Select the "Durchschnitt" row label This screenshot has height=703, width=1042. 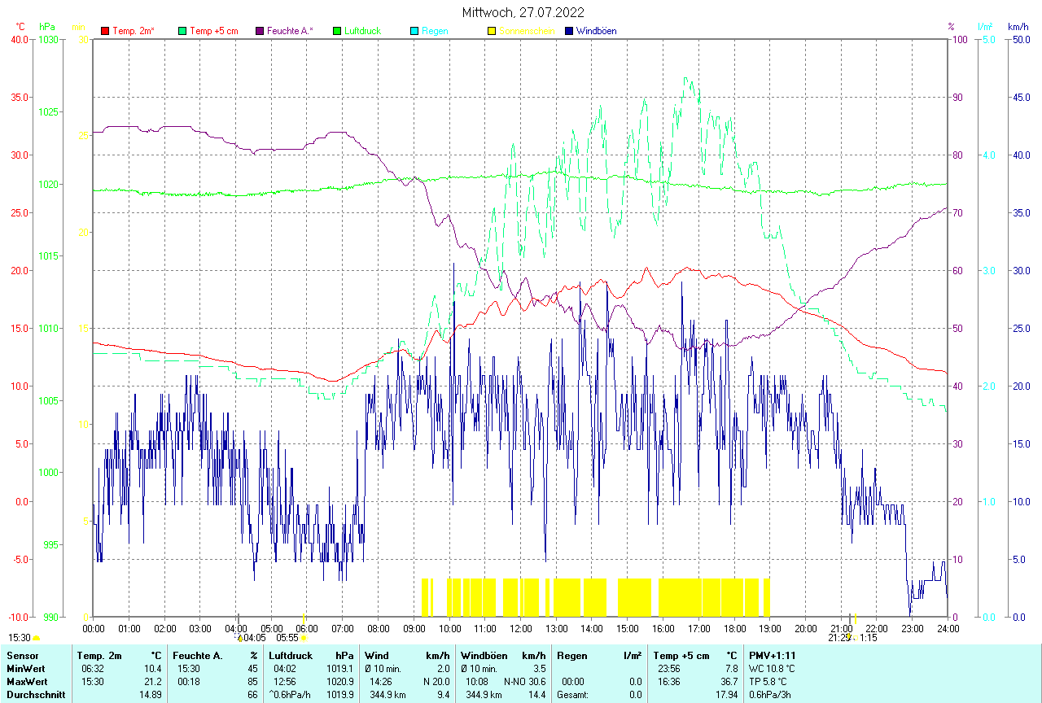pos(36,695)
